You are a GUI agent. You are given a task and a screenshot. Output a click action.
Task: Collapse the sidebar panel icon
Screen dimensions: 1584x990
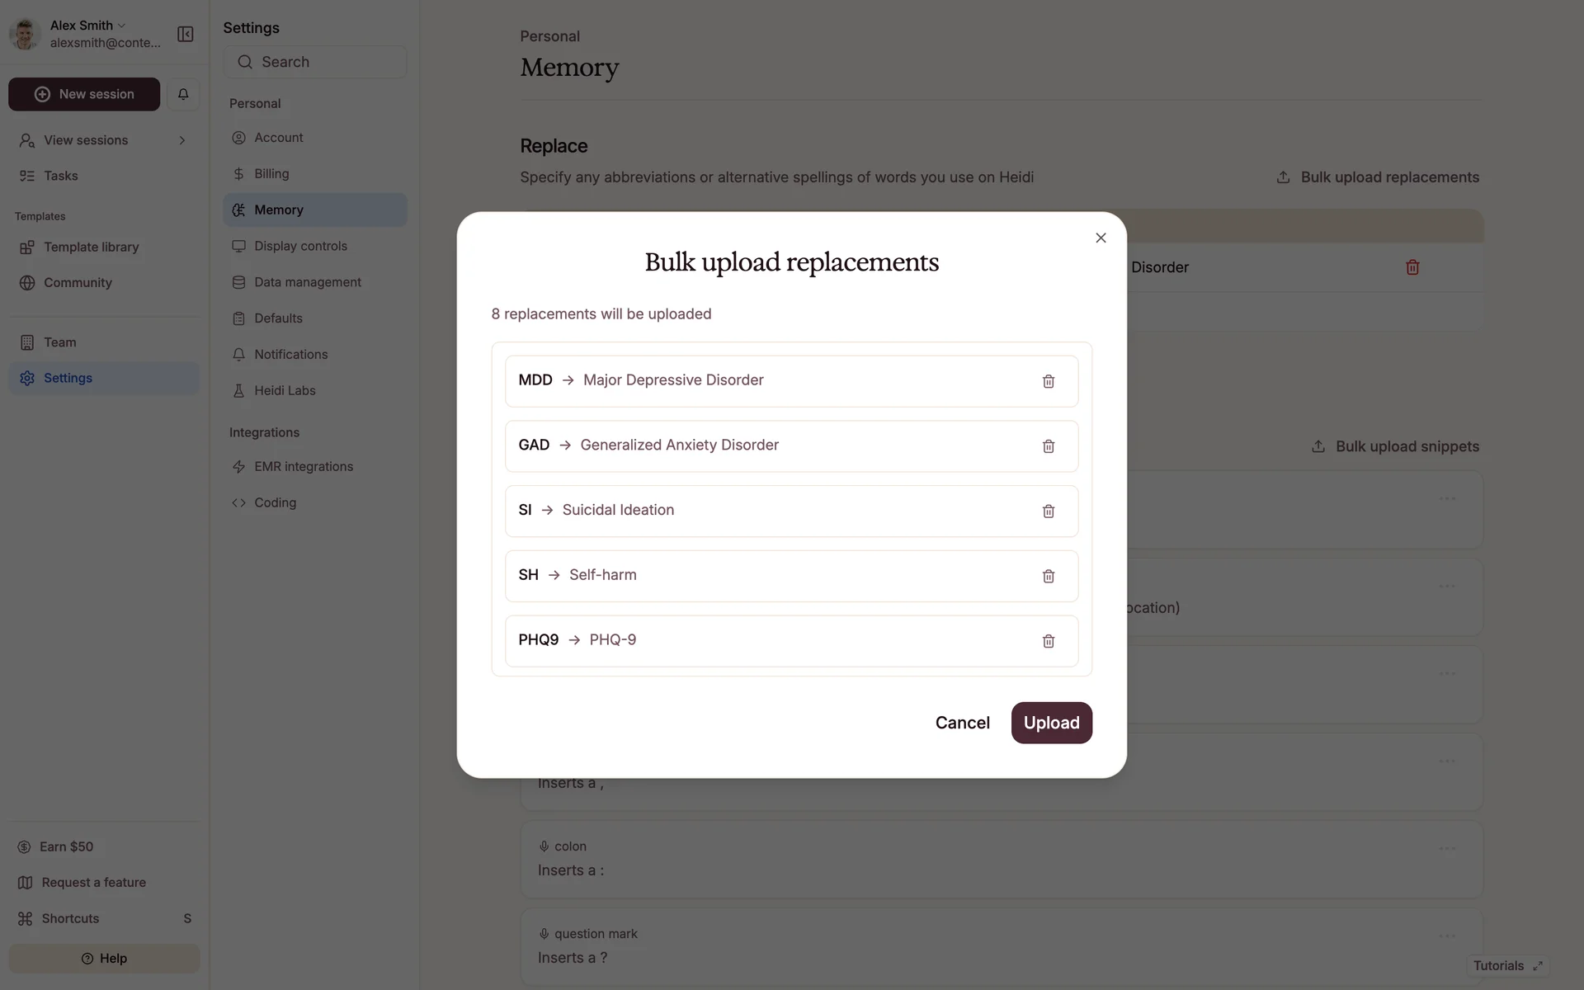pyautogui.click(x=186, y=34)
